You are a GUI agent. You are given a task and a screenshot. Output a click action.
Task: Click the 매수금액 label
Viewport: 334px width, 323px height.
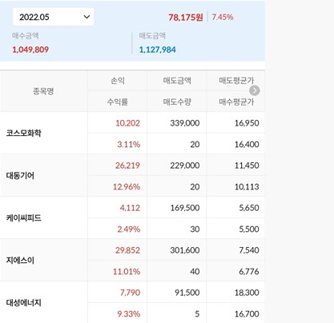tap(26, 36)
